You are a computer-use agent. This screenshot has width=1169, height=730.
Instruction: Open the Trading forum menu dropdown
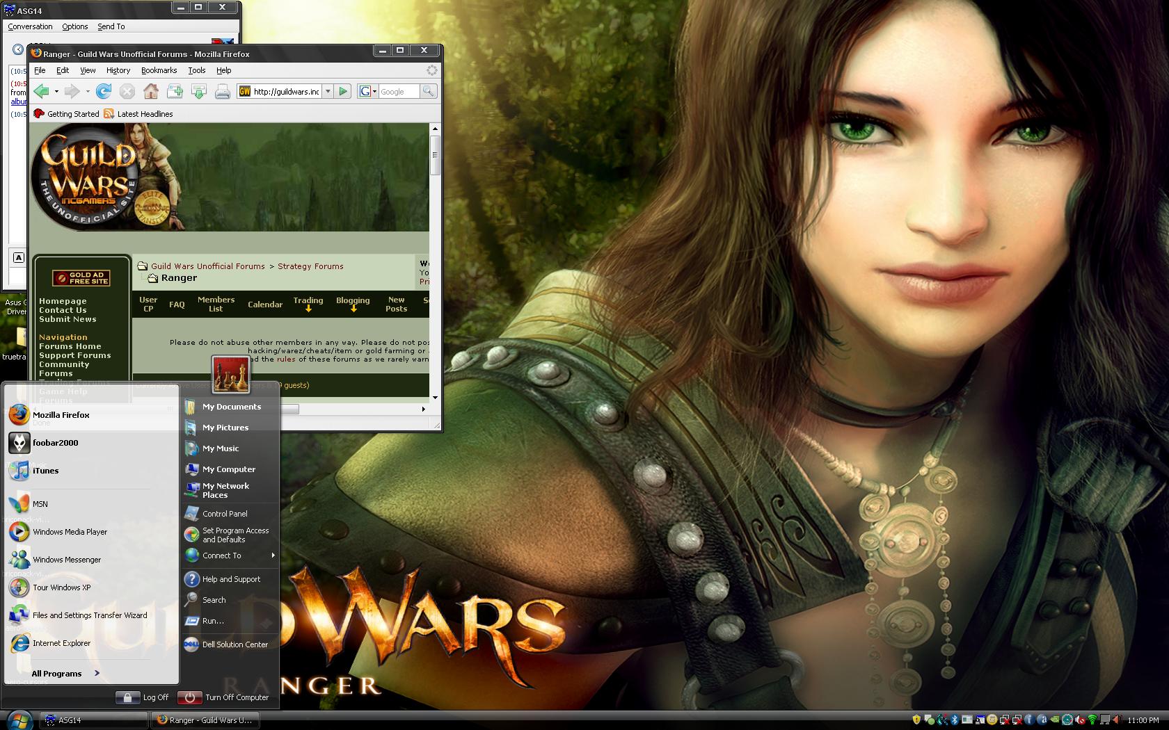click(x=308, y=304)
